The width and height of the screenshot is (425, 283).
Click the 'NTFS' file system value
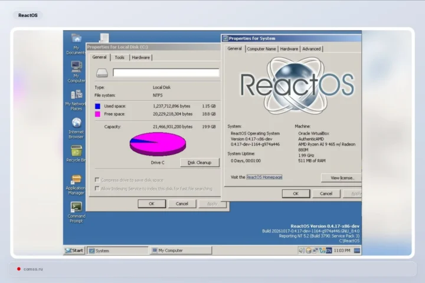click(158, 96)
